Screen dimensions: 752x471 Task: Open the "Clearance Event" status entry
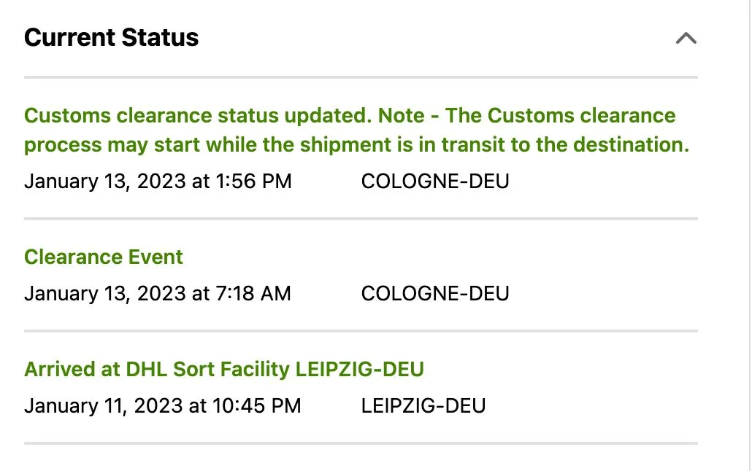[x=104, y=257]
